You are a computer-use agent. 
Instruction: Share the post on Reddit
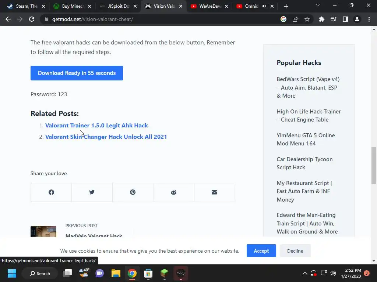174,192
